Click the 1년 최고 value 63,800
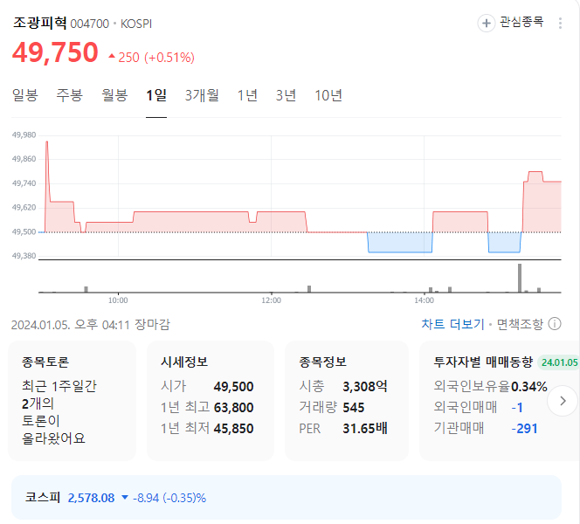The width and height of the screenshot is (580, 524). point(233,408)
